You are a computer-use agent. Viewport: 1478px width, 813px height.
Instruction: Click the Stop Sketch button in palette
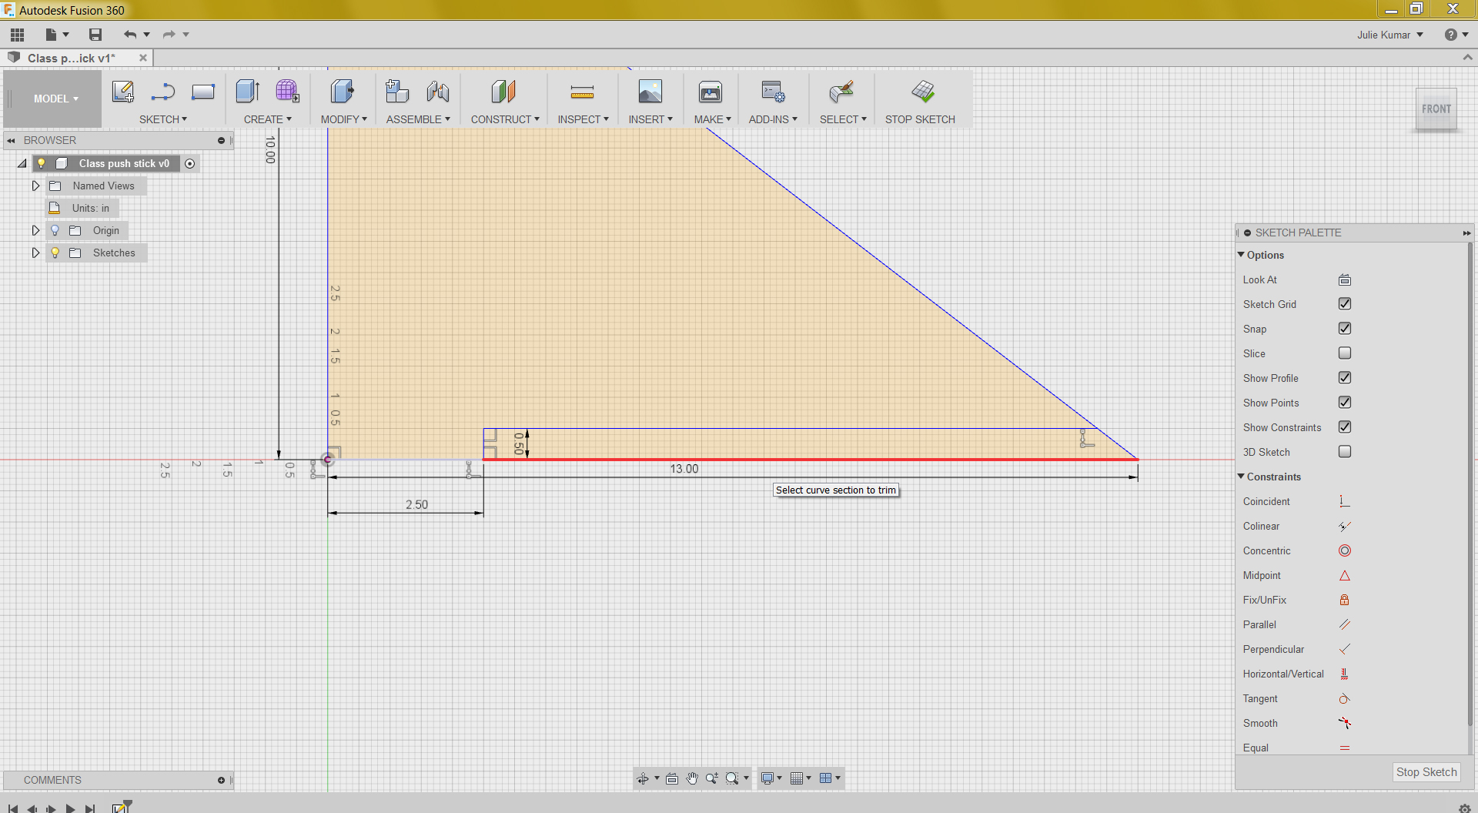[x=1426, y=772]
